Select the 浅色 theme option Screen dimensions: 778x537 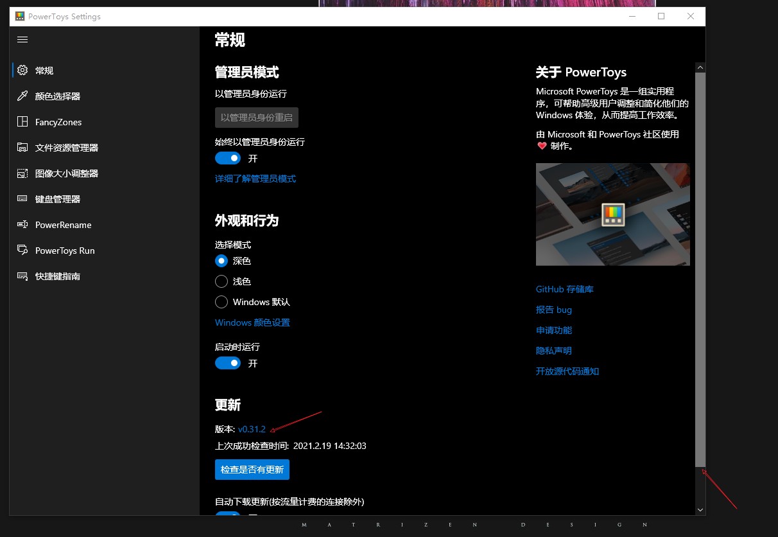click(x=221, y=281)
